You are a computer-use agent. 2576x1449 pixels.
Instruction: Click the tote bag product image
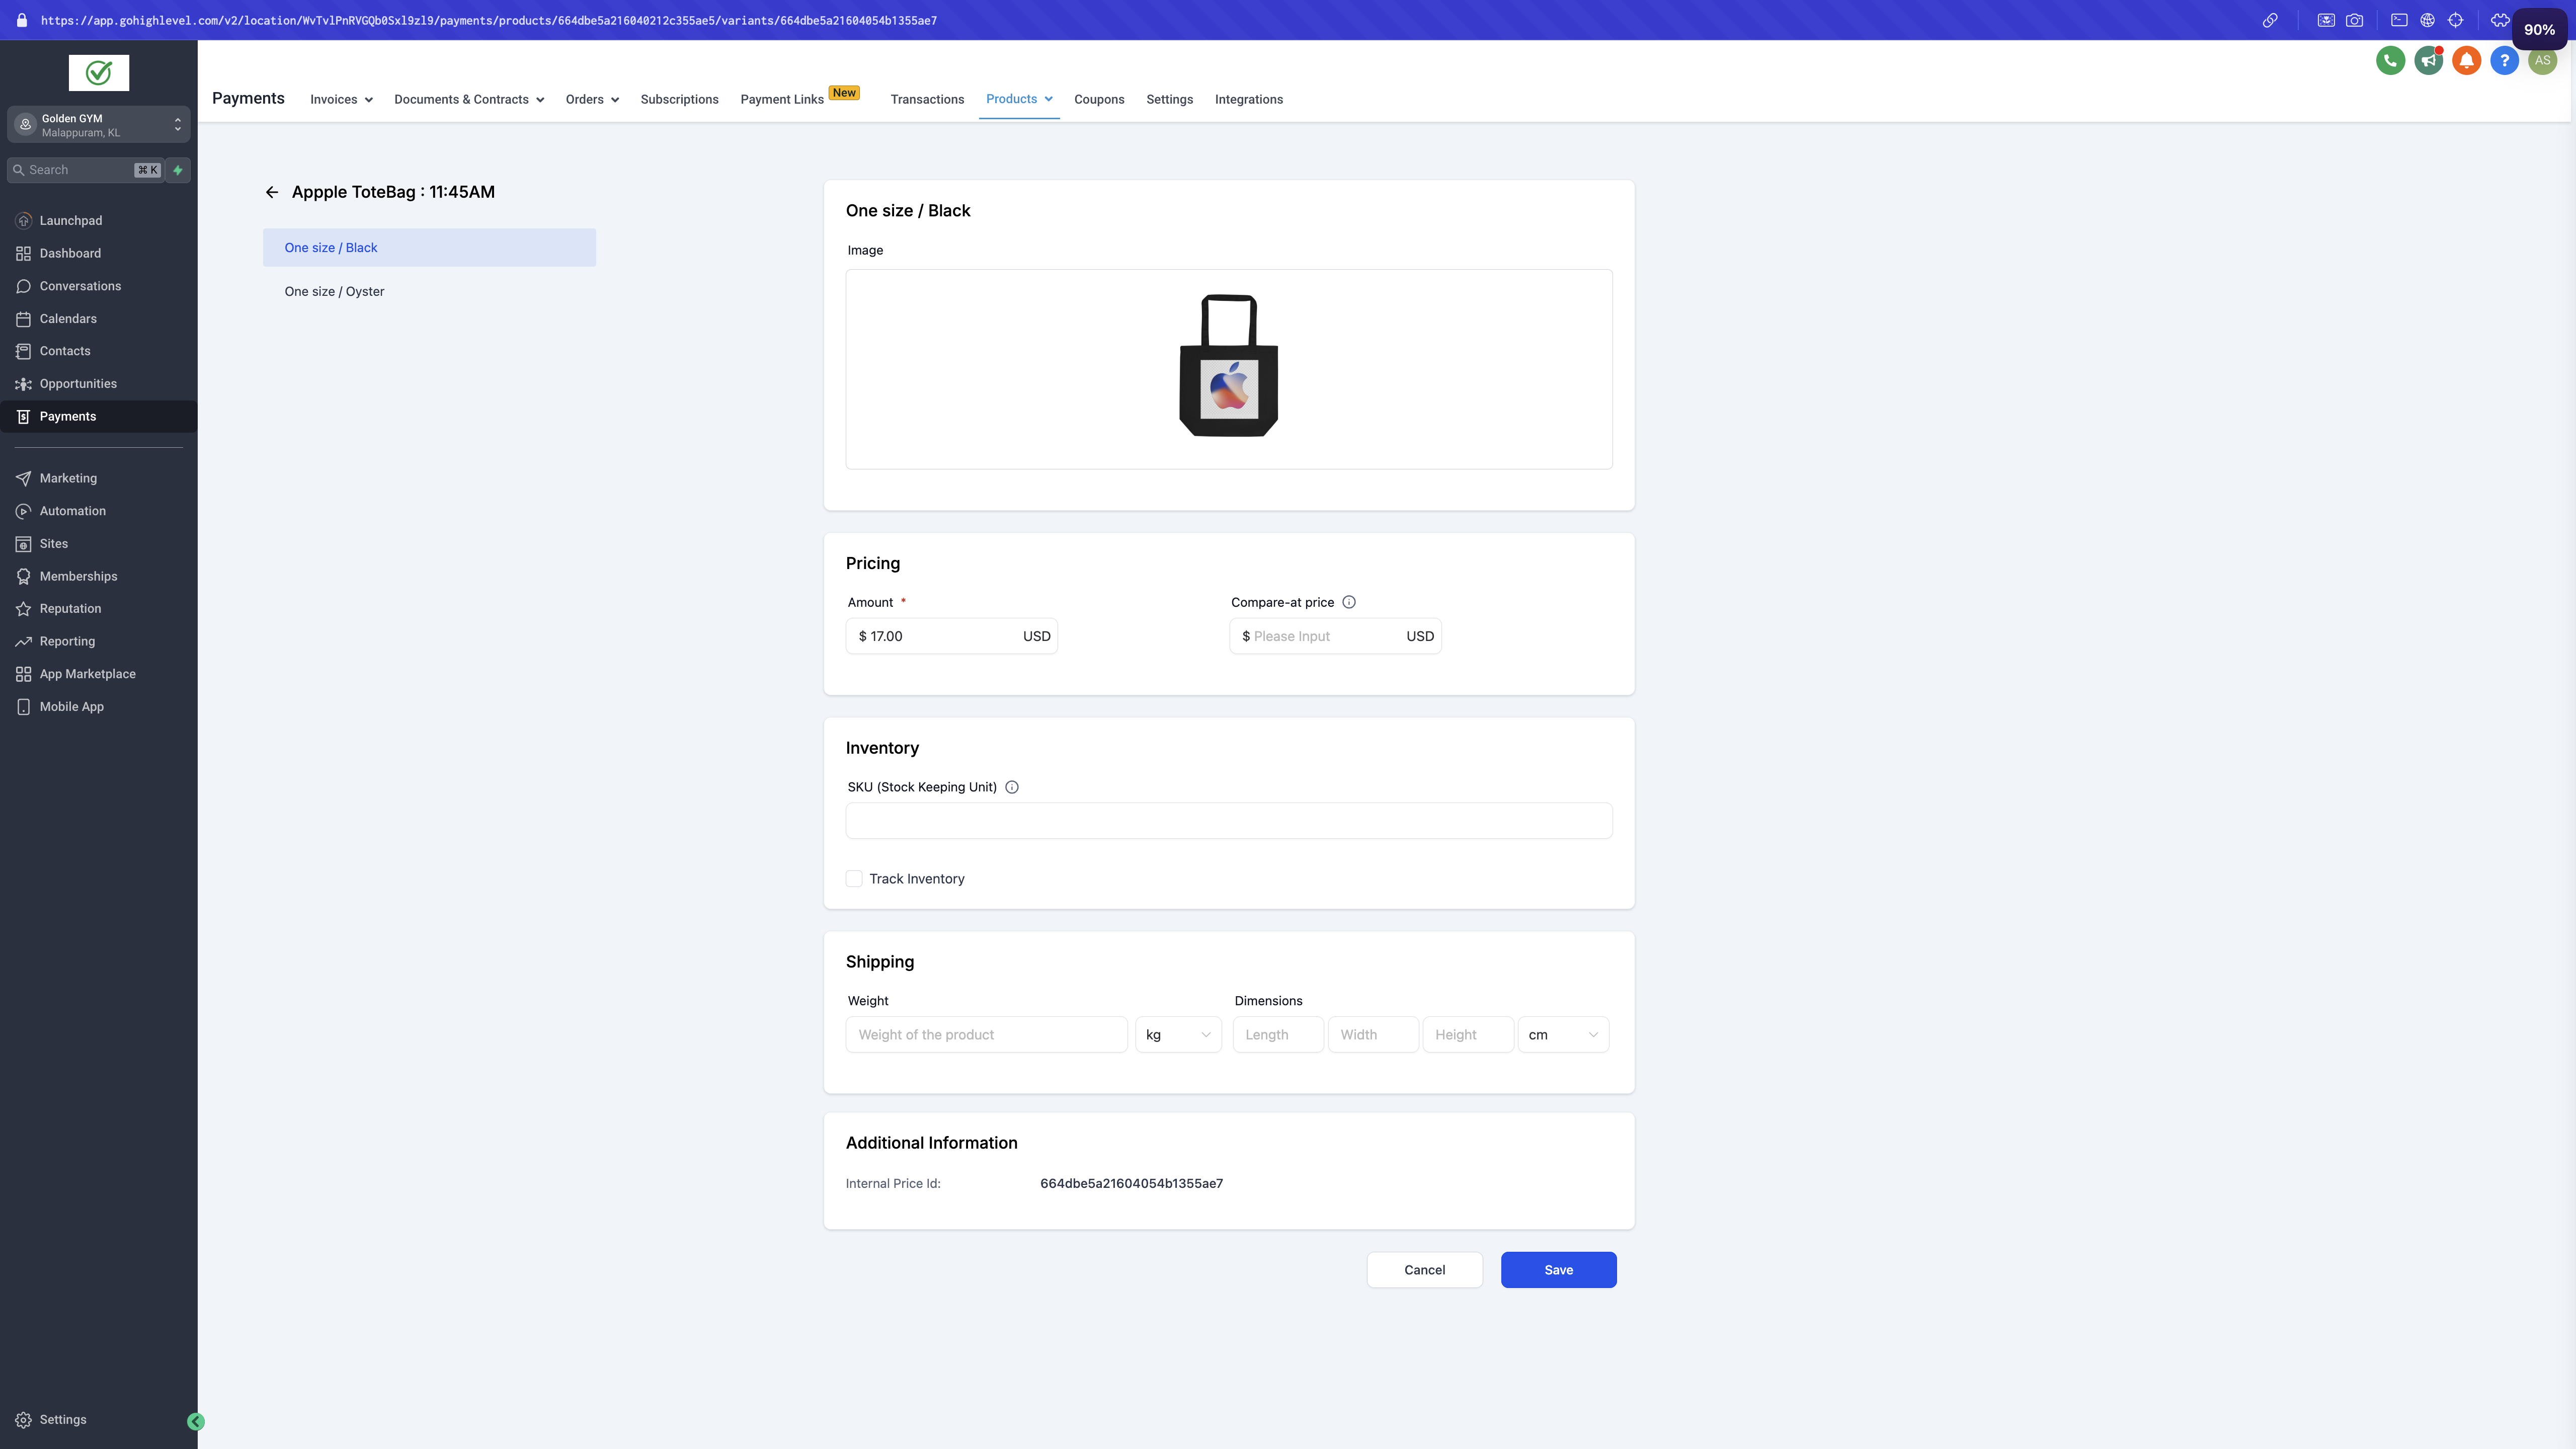point(1228,366)
